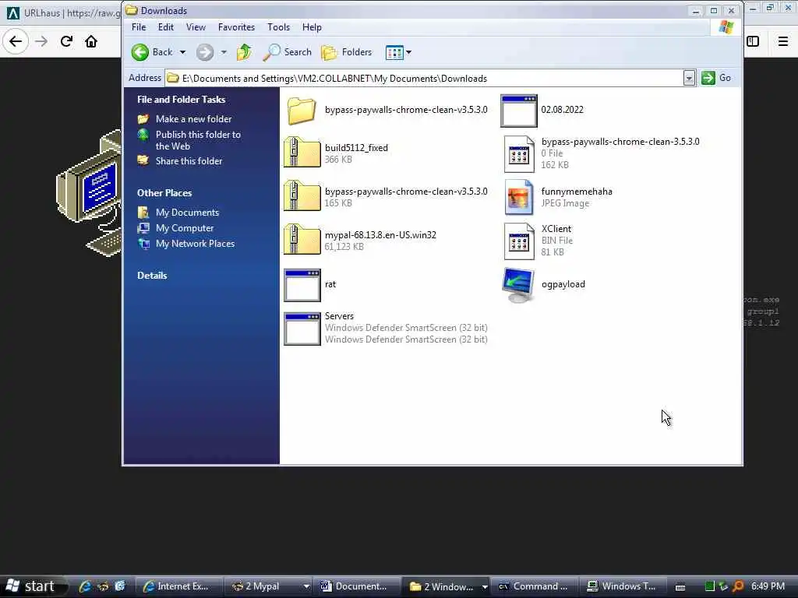Viewport: 798px width, 598px height.
Task: Switch to Windows Task Manager taskbar button
Action: coord(623,586)
